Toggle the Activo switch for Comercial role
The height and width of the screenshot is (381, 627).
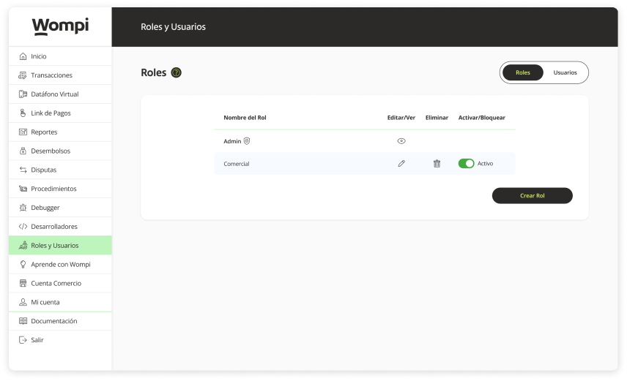466,164
